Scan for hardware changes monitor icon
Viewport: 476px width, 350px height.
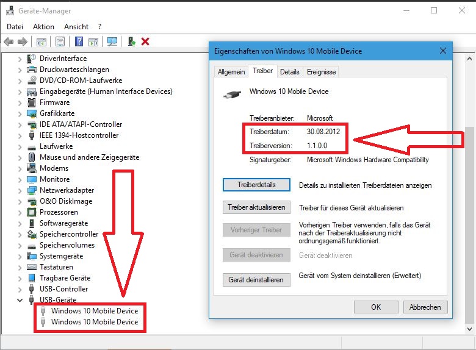pyautogui.click(x=112, y=41)
